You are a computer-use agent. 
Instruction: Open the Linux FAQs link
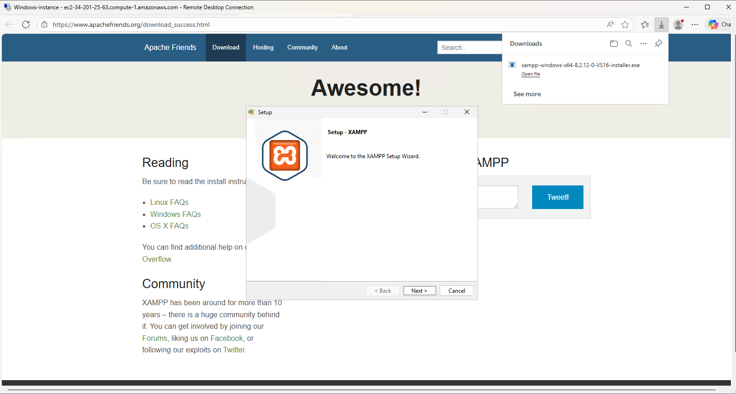[x=169, y=202]
